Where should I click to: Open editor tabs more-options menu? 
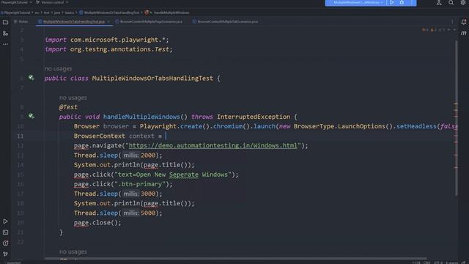[x=452, y=21]
